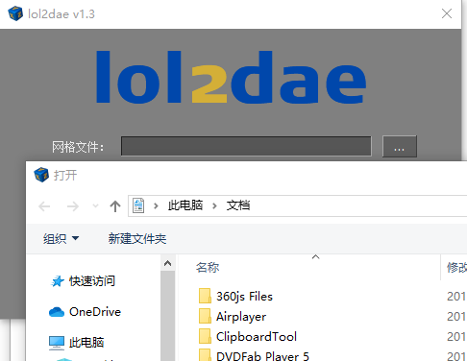The image size is (467, 361).
Task: Open the mesh file browse '...' button
Action: 400,146
